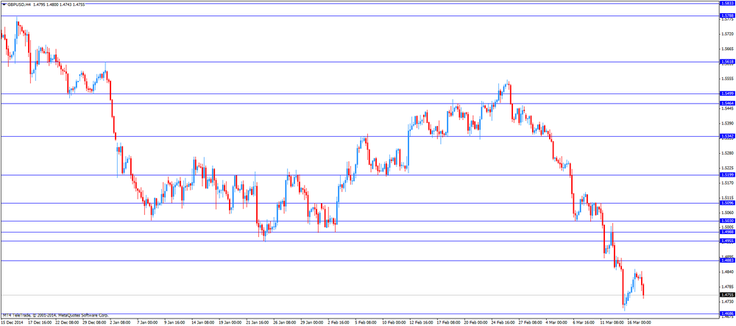The image size is (736, 326).
Task: Click the 1.5390 price scale value
Action: [726, 123]
